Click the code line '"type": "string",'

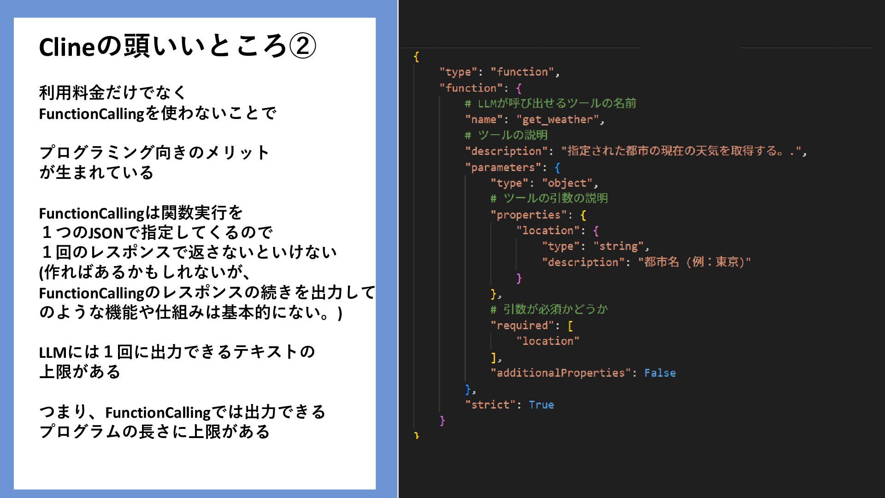pos(596,246)
